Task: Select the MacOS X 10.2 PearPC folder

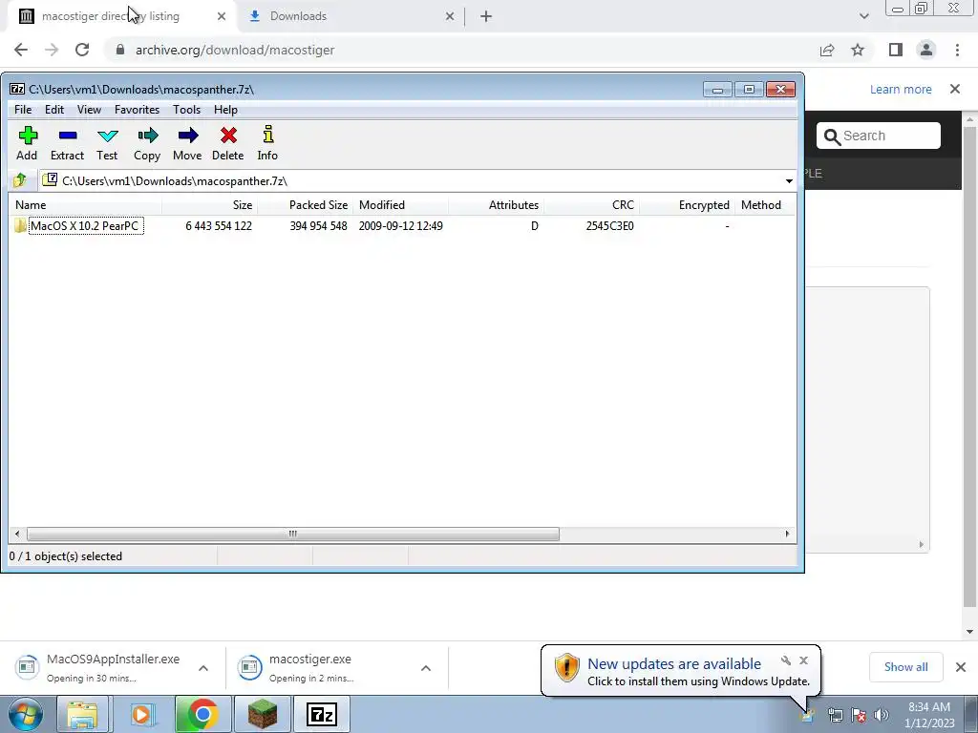Action: pos(86,225)
